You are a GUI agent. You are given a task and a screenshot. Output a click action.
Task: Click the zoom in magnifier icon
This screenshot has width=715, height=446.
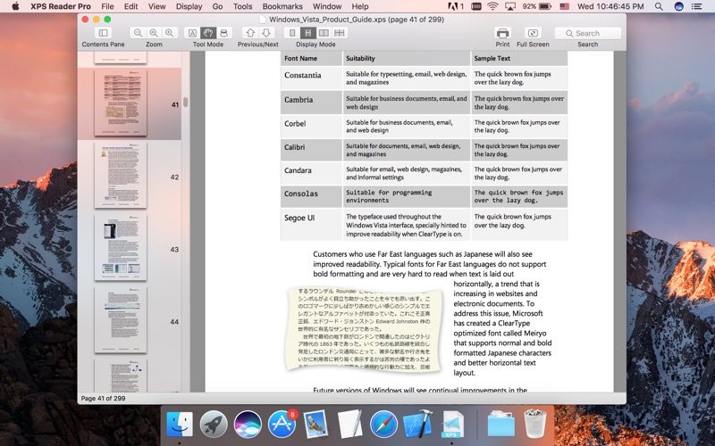pyautogui.click(x=169, y=33)
